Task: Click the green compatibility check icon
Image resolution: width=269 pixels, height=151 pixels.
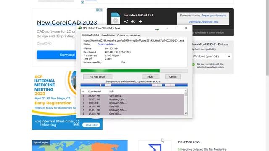Action: coord(193,65)
